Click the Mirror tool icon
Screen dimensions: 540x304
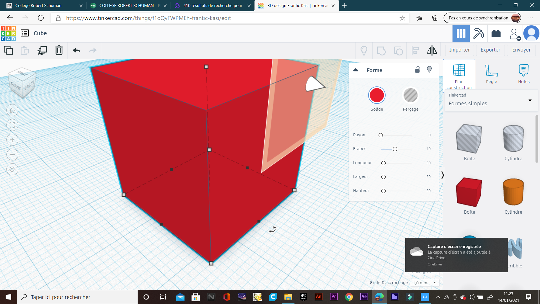click(x=432, y=50)
